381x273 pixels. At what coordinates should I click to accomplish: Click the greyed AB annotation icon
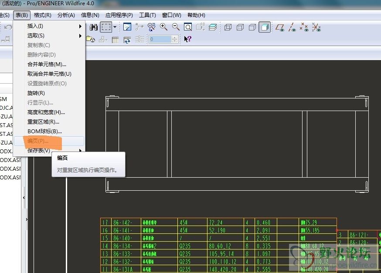(x=201, y=27)
